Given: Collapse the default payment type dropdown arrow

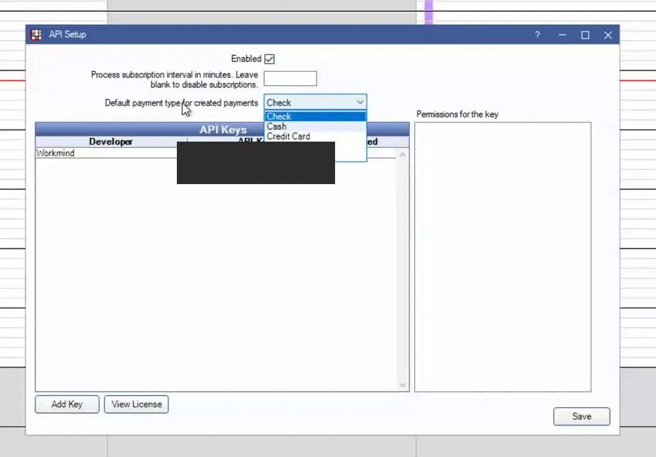Looking at the screenshot, I should click(x=360, y=102).
